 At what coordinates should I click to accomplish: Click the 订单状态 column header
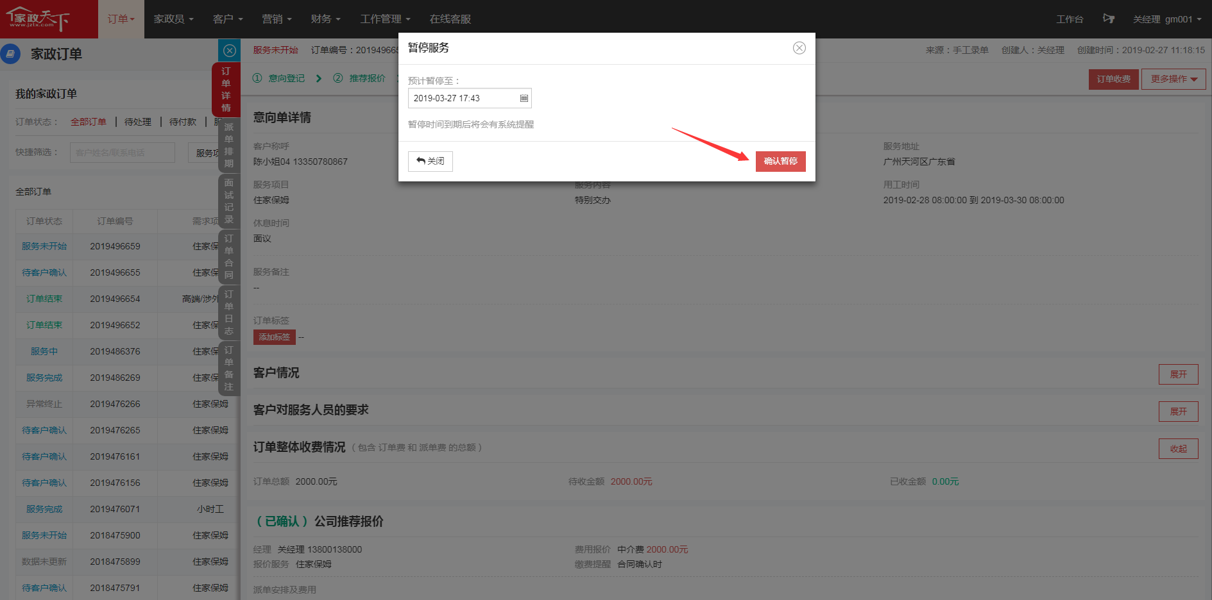(44, 221)
